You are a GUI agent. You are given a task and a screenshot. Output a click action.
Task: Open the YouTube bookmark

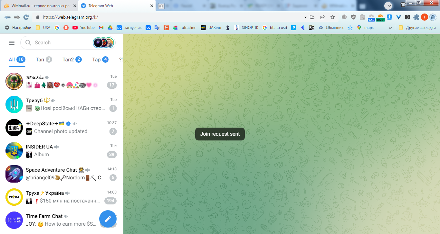point(83,28)
